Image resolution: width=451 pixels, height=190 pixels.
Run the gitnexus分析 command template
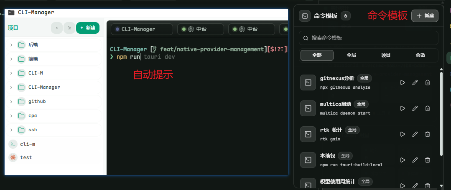point(403,82)
